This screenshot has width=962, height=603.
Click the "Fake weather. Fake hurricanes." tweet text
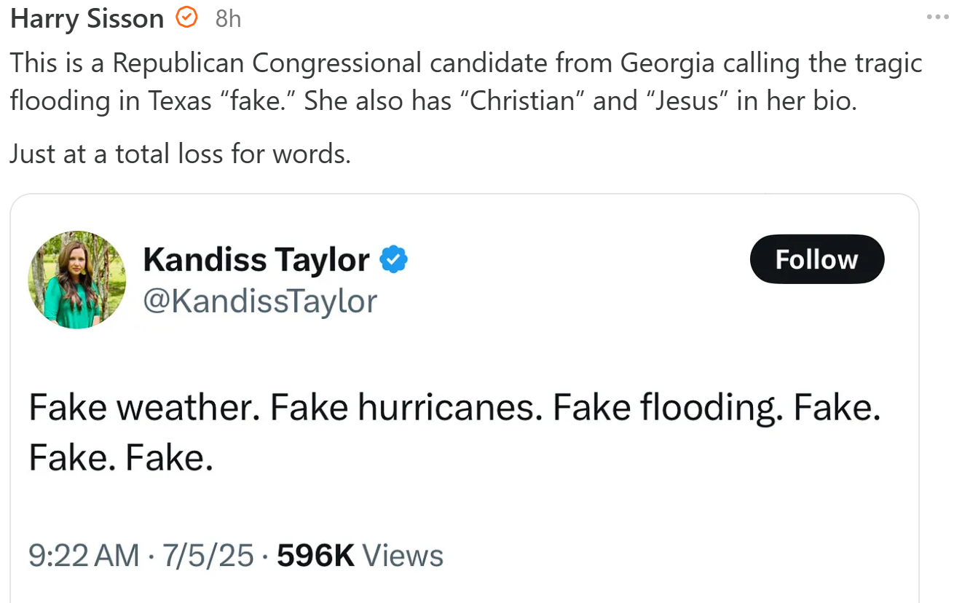point(284,408)
